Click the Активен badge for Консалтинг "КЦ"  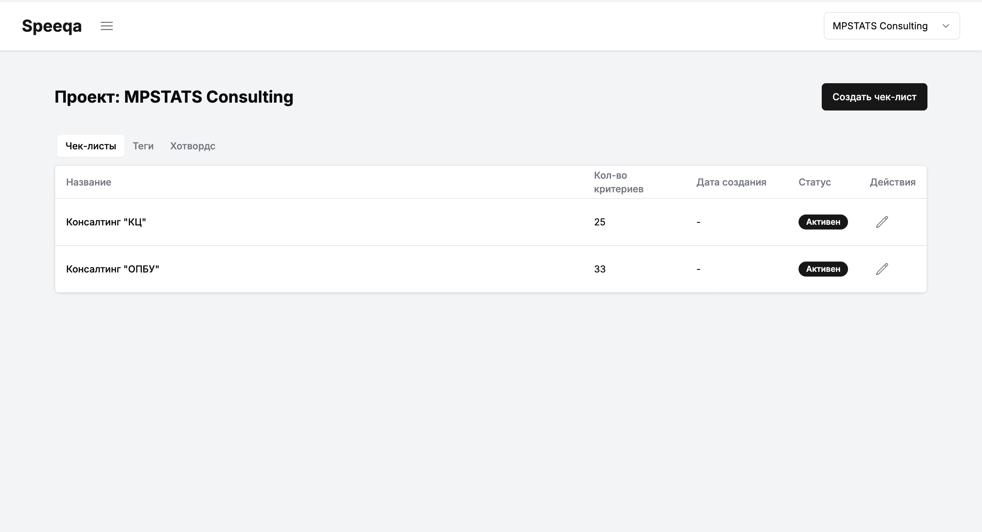pos(823,222)
